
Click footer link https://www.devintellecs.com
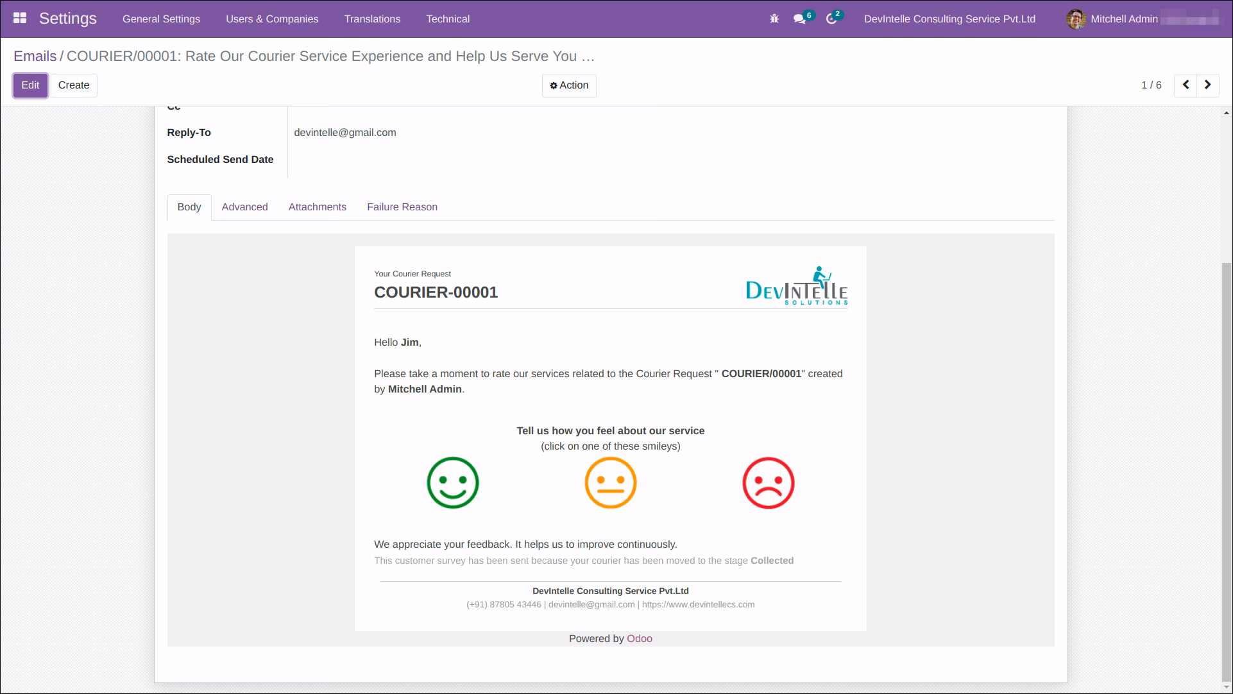tap(698, 605)
